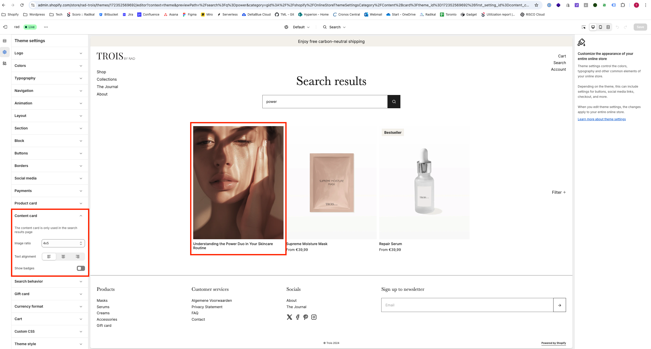Click the exit editor back icon
Image resolution: width=651 pixels, height=349 pixels.
(x=5, y=27)
